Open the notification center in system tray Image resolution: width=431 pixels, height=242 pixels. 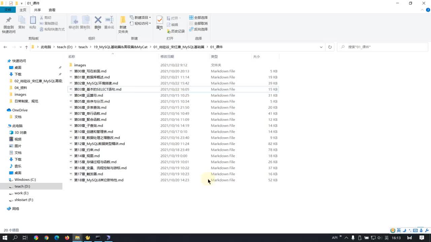tap(422, 238)
